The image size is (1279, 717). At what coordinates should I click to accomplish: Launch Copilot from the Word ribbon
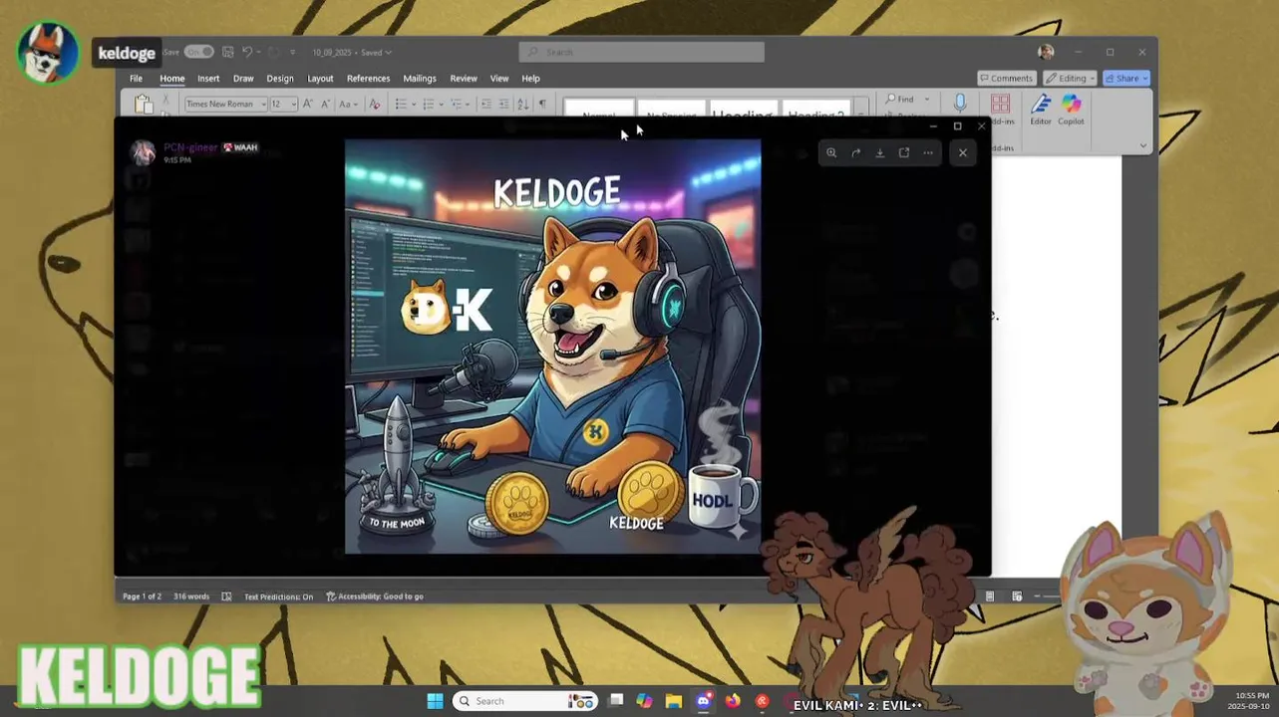click(x=1071, y=110)
